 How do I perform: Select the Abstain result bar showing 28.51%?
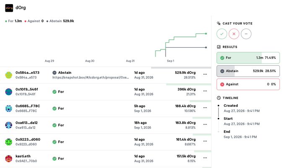[x=248, y=71]
